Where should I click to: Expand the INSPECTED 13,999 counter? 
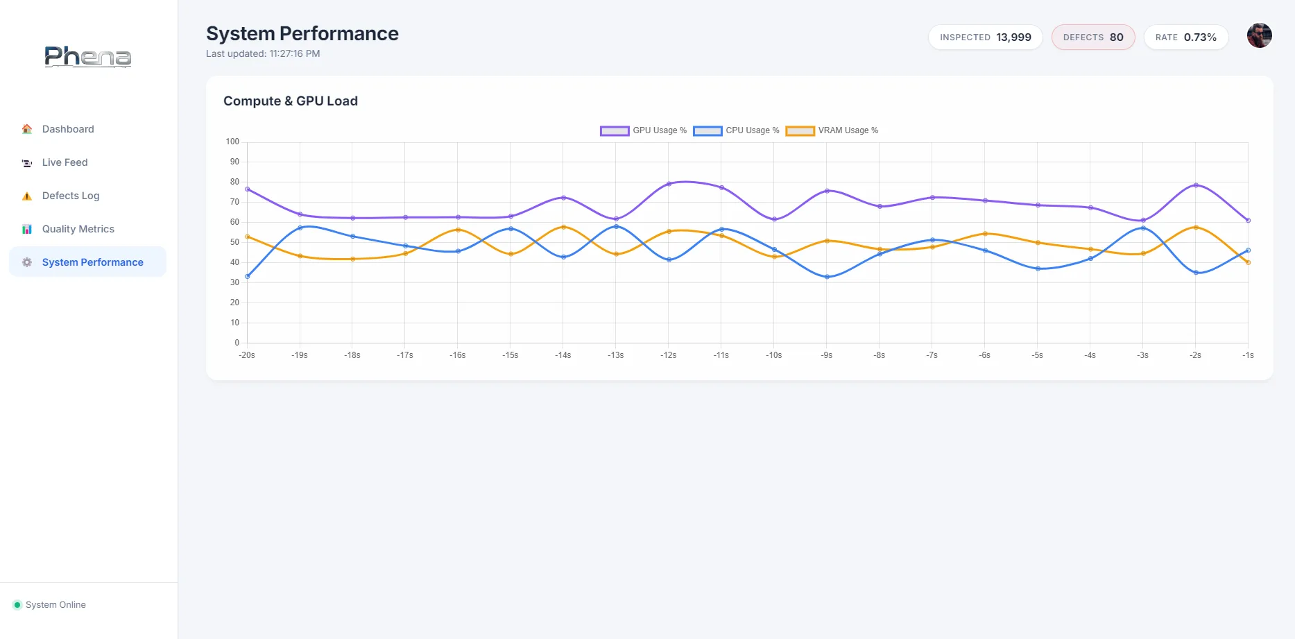click(985, 37)
